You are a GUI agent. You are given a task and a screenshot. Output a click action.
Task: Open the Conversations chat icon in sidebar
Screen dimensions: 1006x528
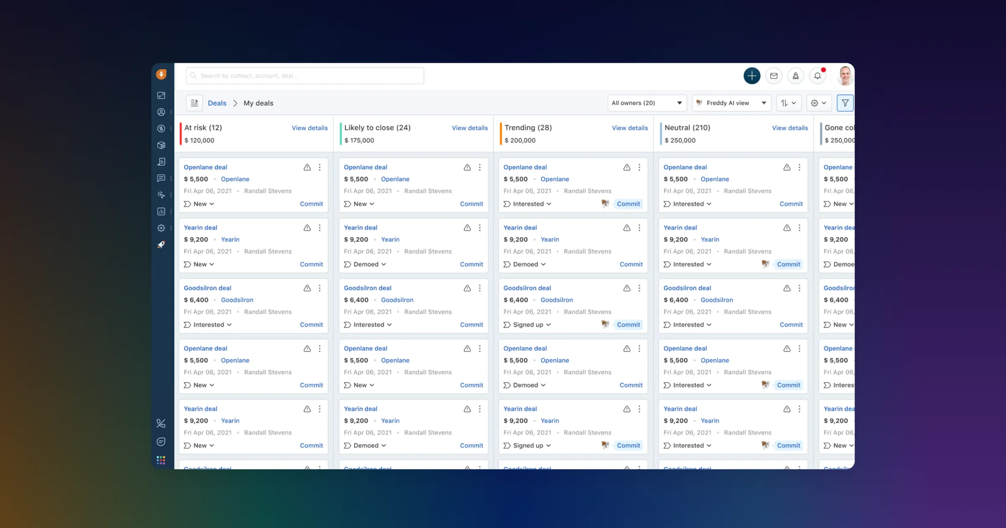click(161, 179)
